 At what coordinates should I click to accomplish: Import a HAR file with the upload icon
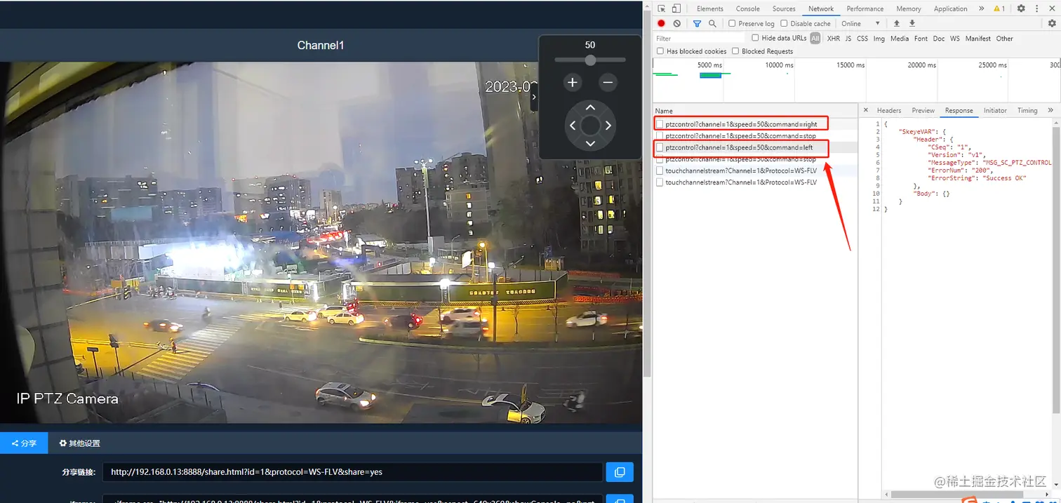[896, 23]
